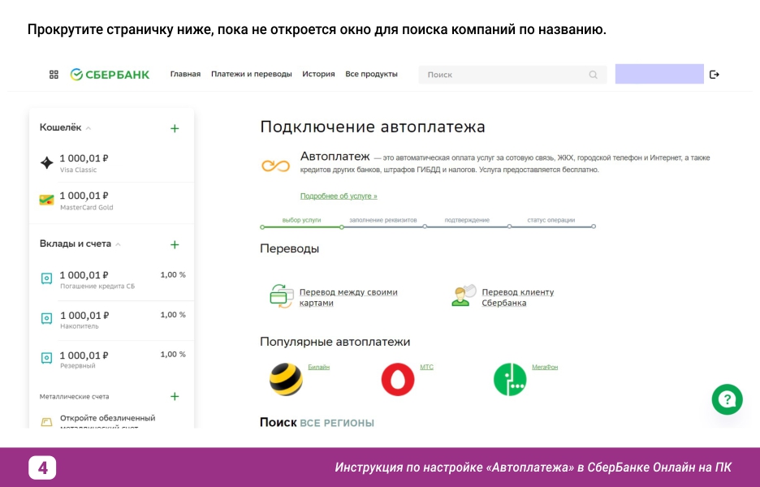This screenshot has width=760, height=487.
Task: Open Все продукты menu
Action: coord(371,74)
